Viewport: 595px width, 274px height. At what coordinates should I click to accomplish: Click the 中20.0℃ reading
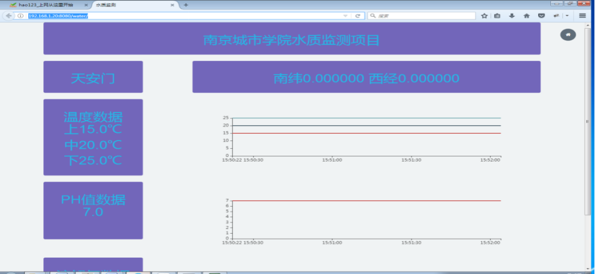click(x=93, y=145)
